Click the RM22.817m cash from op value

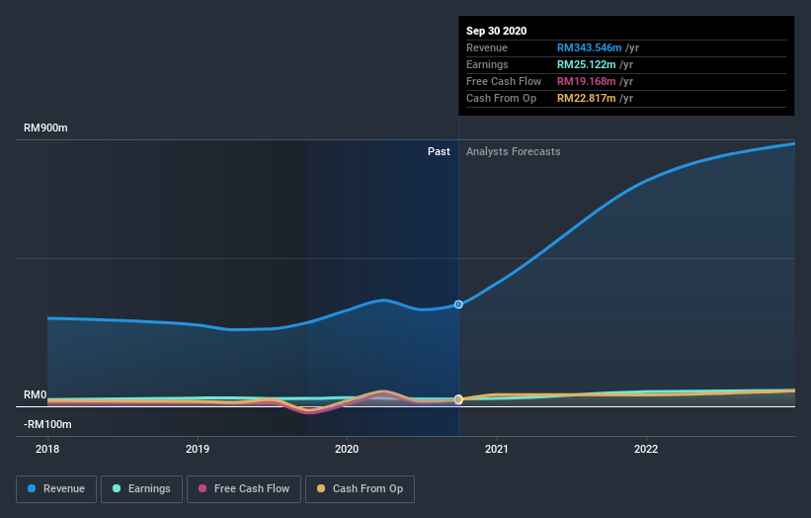pyautogui.click(x=586, y=98)
